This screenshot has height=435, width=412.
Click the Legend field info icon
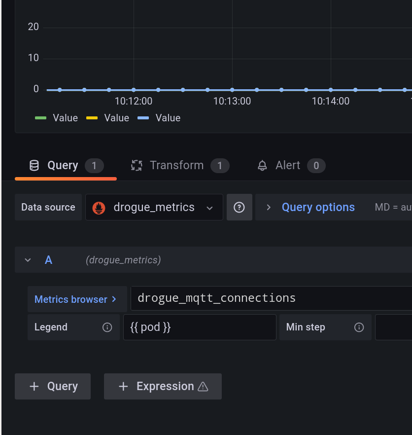click(x=108, y=327)
